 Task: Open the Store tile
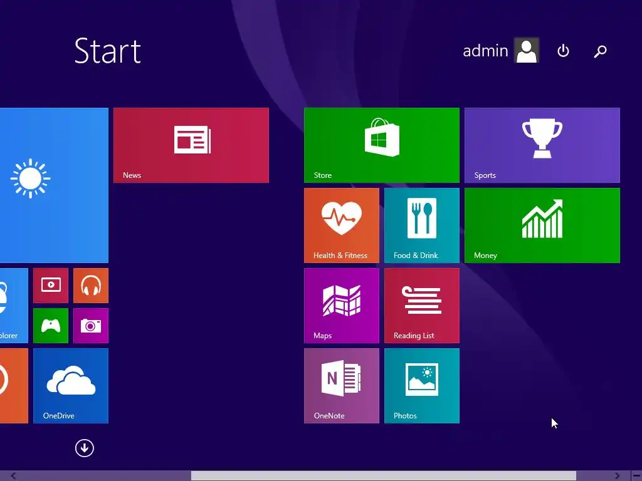click(382, 145)
